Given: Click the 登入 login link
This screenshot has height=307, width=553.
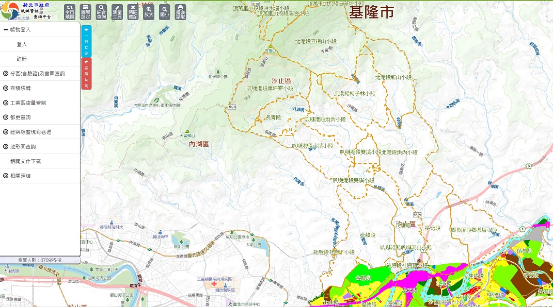Looking at the screenshot, I should coord(22,44).
